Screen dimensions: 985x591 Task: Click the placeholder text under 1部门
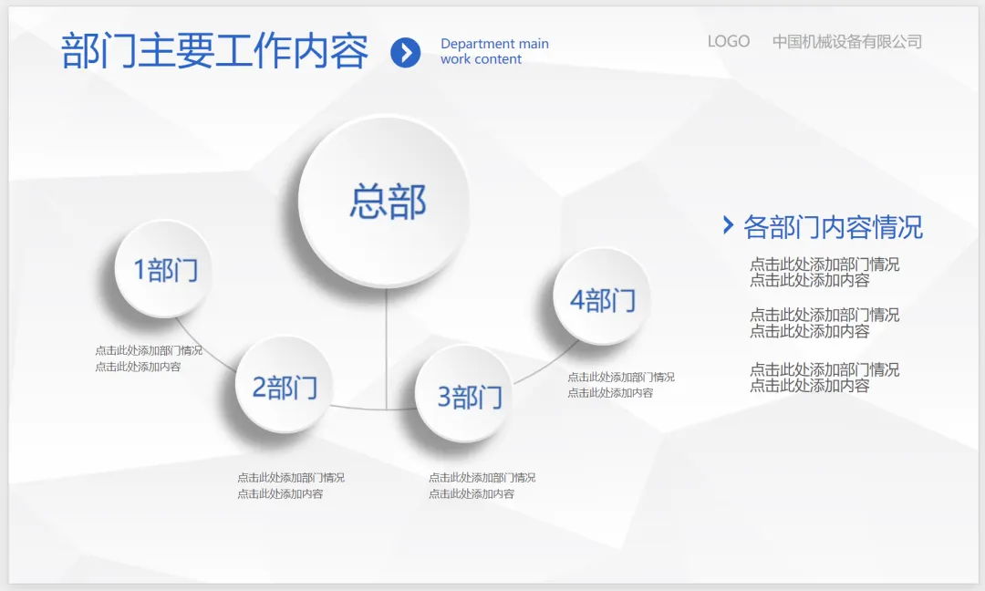point(149,358)
